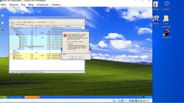The height and width of the screenshot is (103, 184).
Task: Open the Вид menu in VirtualBox
Action: (23, 5)
